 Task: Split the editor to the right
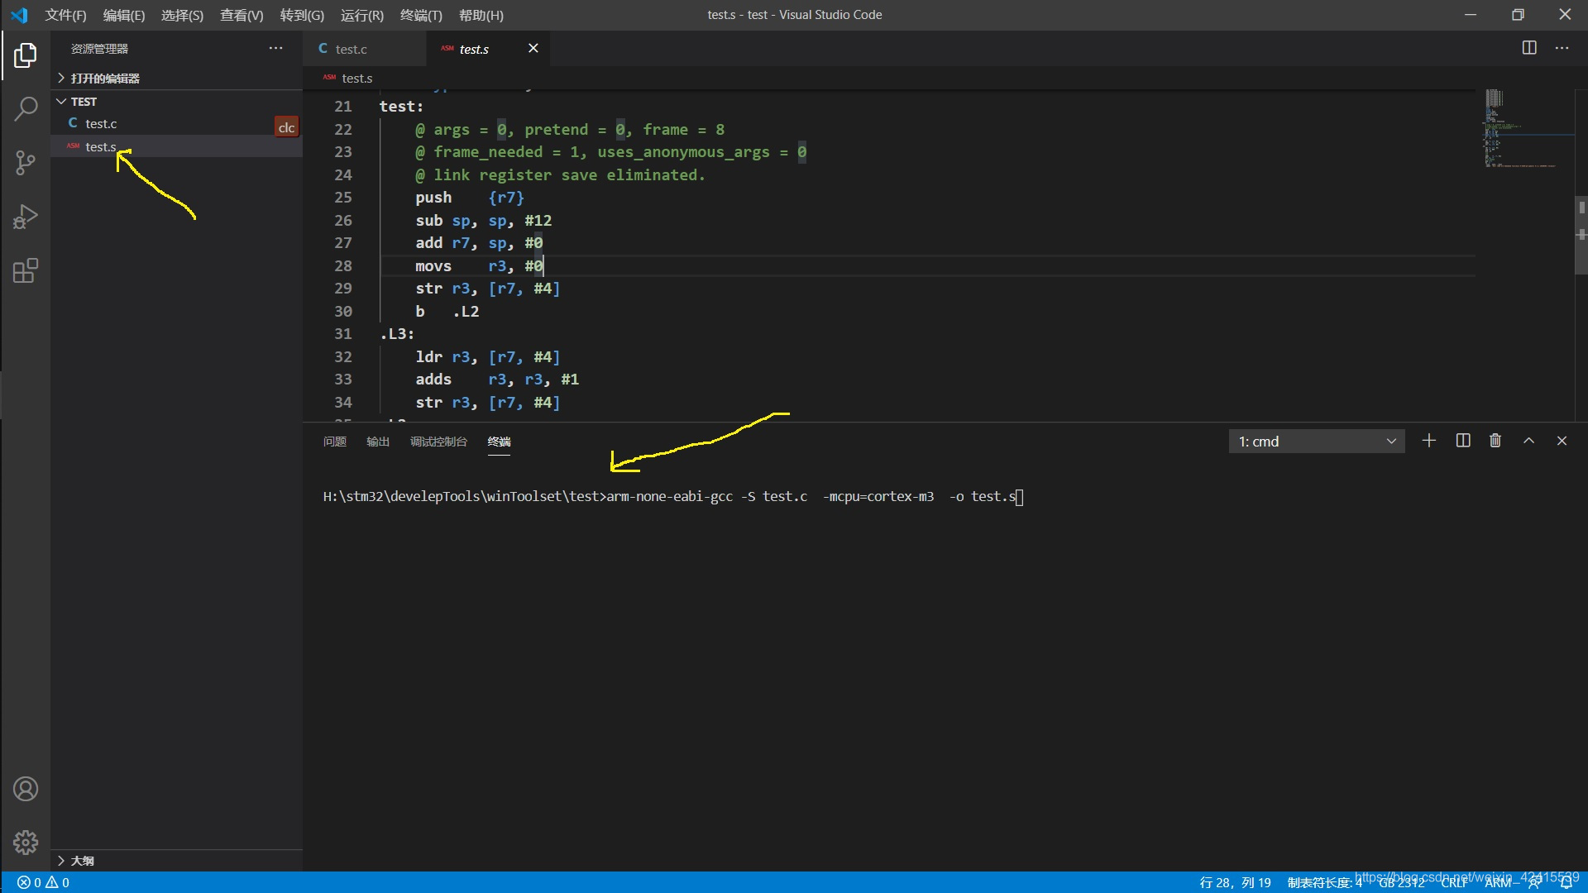pyautogui.click(x=1529, y=48)
